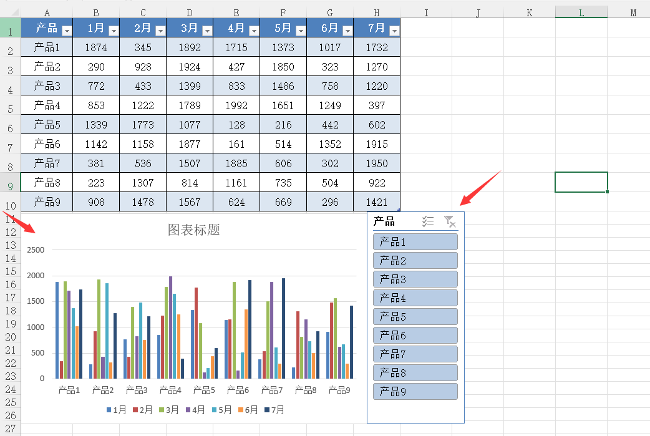Open the 产品 column filter dropdown
The height and width of the screenshot is (436, 650).
coord(67,31)
